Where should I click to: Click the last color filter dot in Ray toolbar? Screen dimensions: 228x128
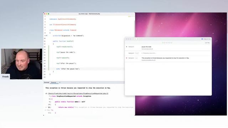tap(172, 43)
